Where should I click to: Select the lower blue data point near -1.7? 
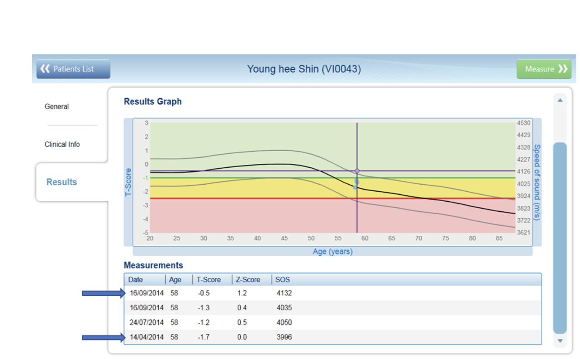point(355,187)
